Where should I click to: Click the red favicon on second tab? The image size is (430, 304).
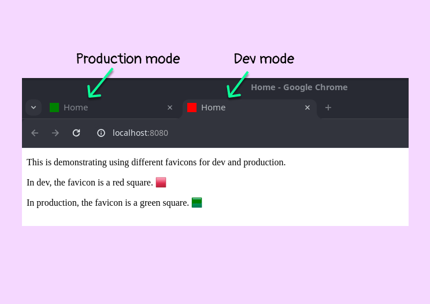click(192, 107)
